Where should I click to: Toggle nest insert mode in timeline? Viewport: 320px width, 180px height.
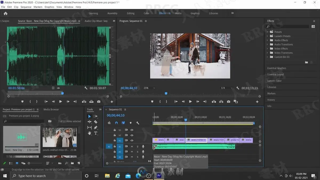tap(109, 123)
